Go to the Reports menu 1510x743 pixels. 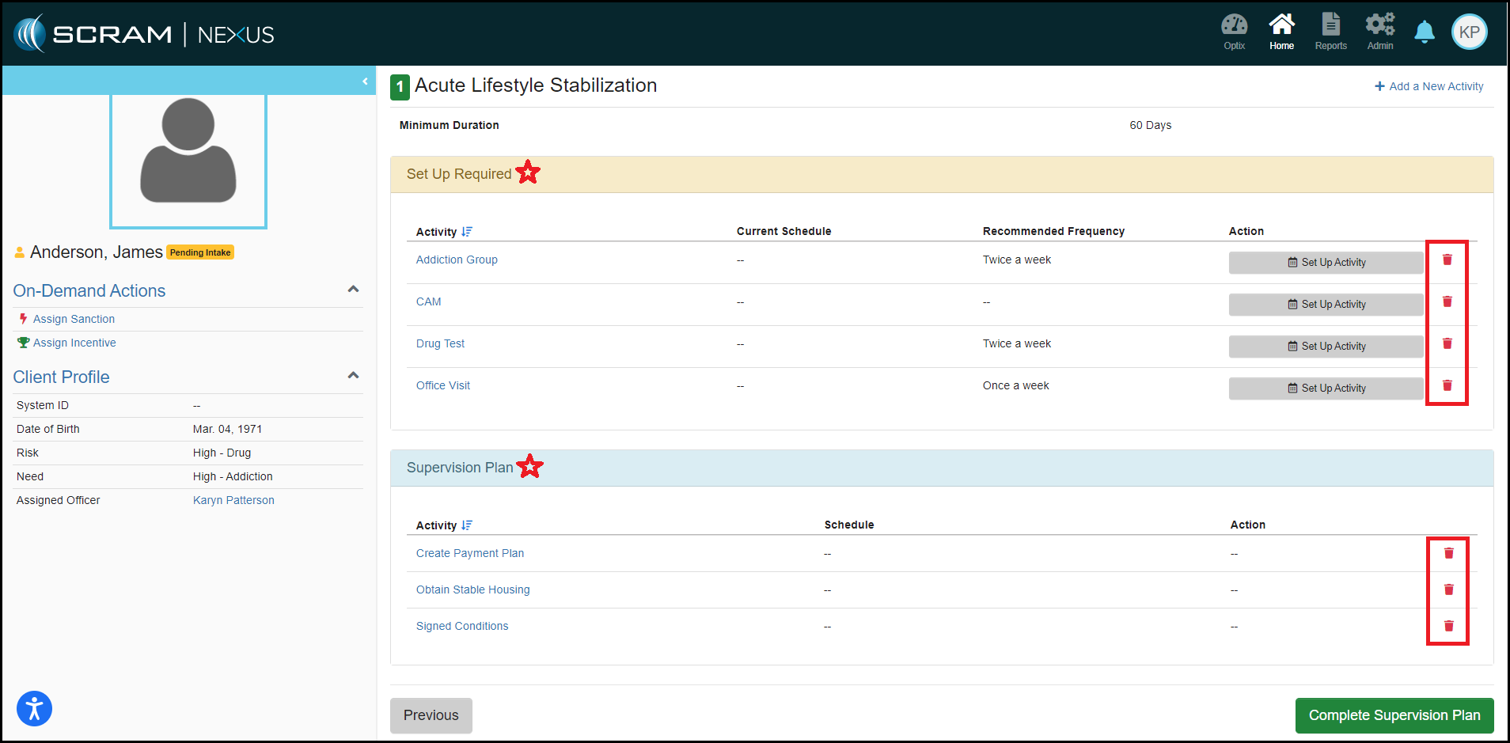click(1330, 32)
